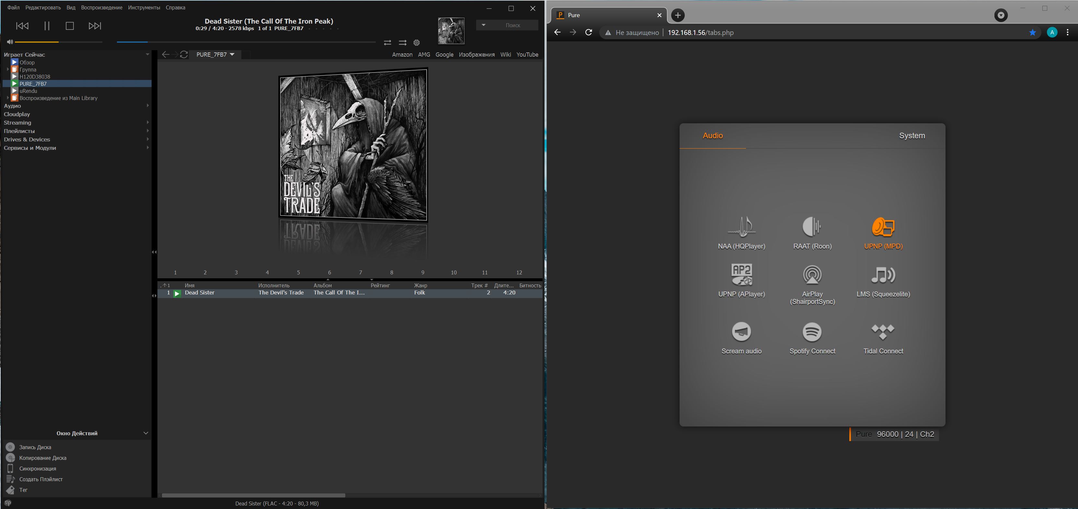Open the Инструменты menu
The image size is (1078, 509).
[144, 7]
